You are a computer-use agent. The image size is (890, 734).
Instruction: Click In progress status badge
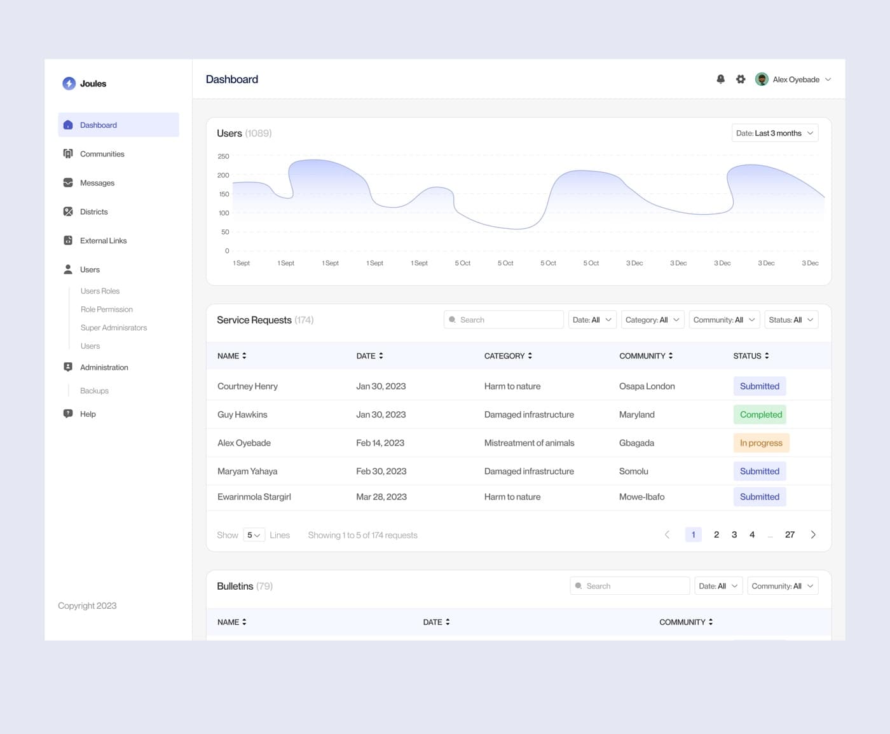tap(761, 443)
